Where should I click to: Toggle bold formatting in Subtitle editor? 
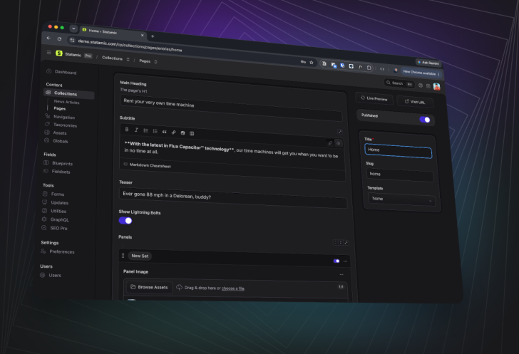pyautogui.click(x=127, y=130)
